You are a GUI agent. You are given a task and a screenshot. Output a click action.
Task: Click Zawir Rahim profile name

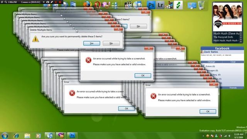(211, 52)
